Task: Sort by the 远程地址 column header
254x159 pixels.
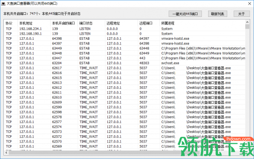Action: coord(121,23)
